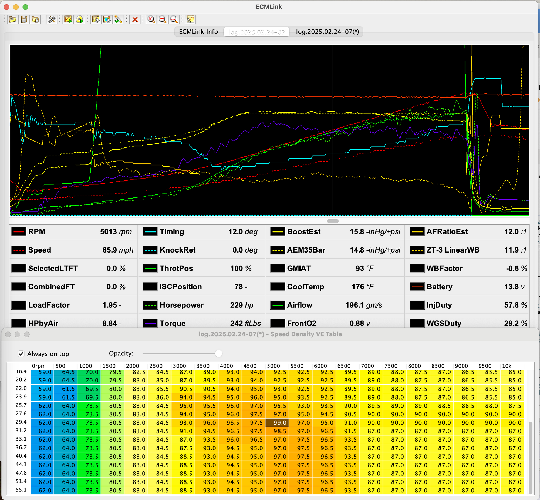540x500 pixels.
Task: Click the Battery orange-red color swatch
Action: (x=417, y=287)
